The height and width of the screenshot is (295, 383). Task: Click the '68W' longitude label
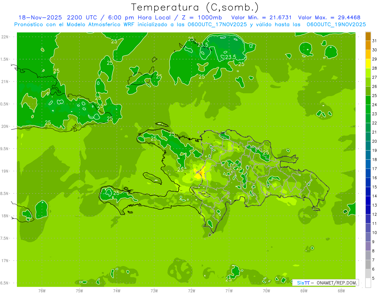[341, 291]
